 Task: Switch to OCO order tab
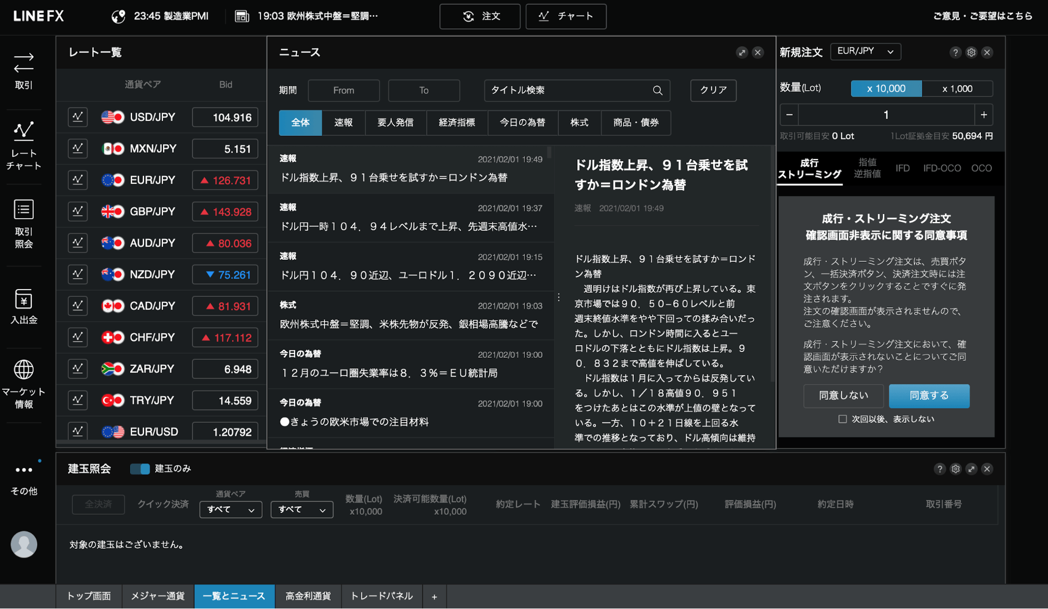click(x=981, y=168)
